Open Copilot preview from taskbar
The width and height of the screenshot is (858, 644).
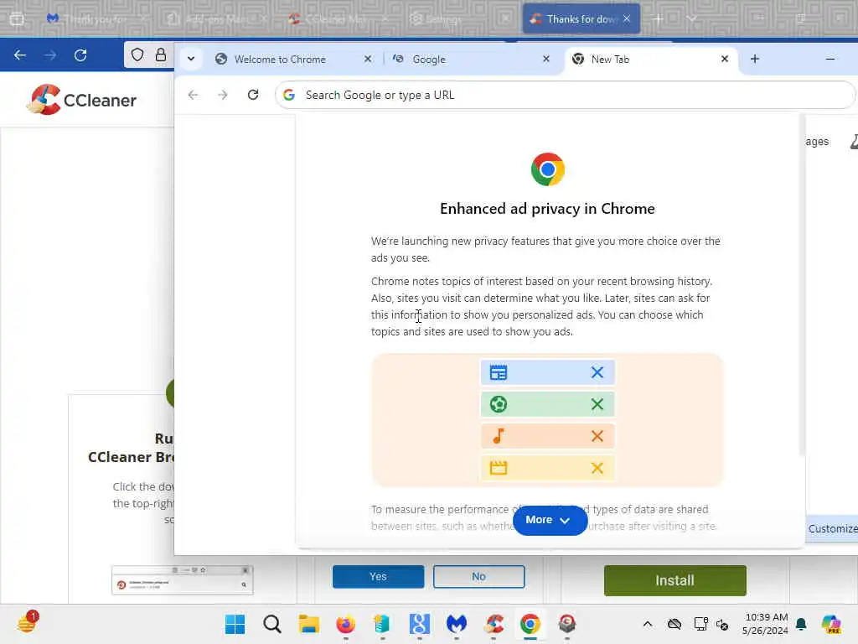pos(831,624)
